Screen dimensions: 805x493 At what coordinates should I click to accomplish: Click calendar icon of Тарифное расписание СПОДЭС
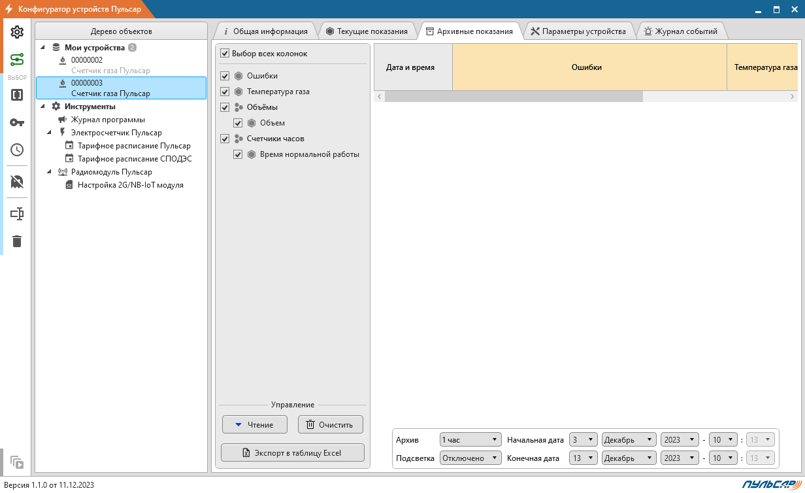pyautogui.click(x=69, y=159)
